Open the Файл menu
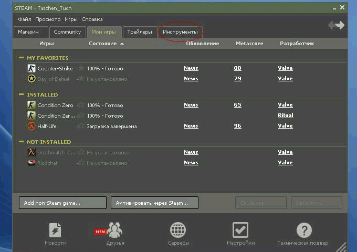 pyautogui.click(x=25, y=19)
